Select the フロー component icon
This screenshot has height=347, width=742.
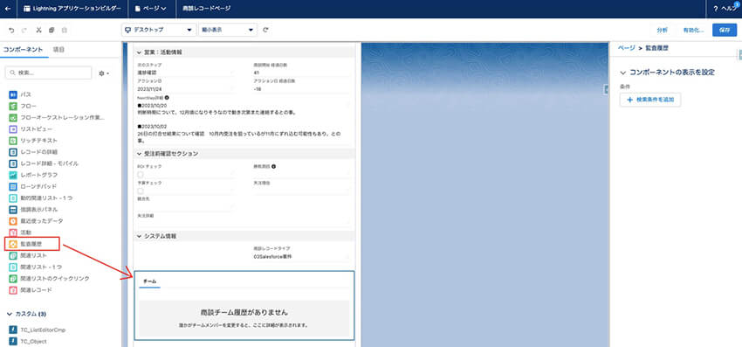tap(13, 106)
